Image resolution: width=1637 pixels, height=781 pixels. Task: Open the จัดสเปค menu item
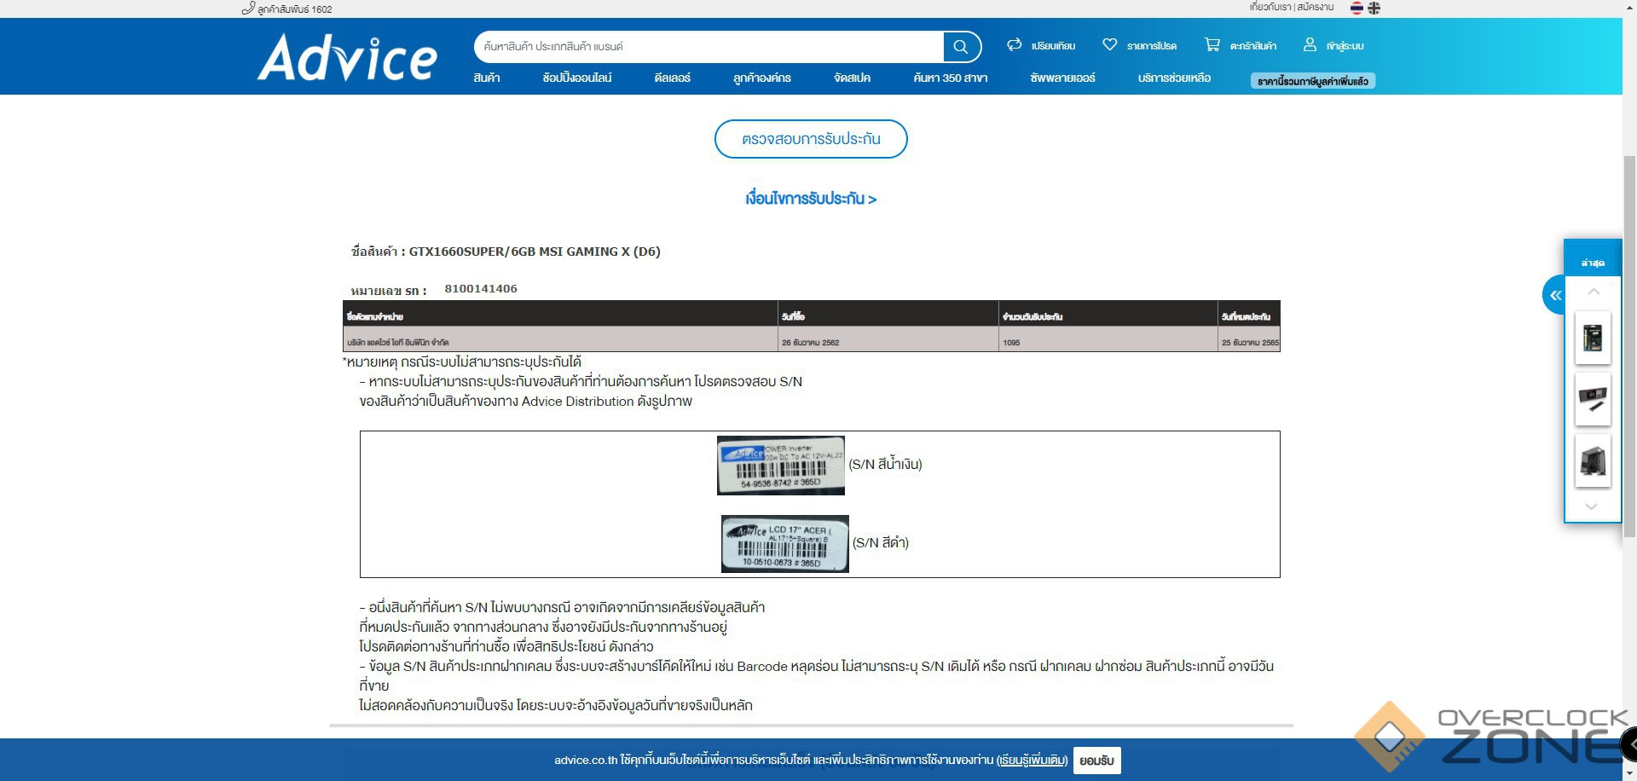[x=852, y=78]
